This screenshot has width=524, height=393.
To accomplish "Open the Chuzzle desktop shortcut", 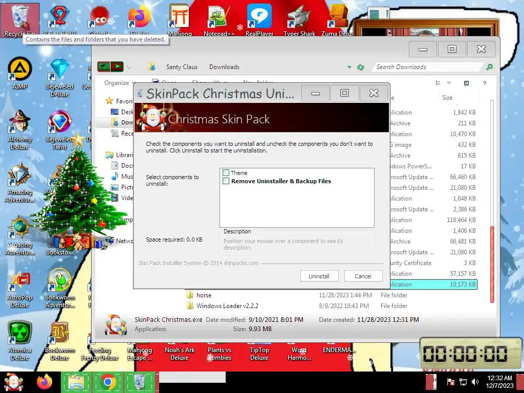I will 100,19.
